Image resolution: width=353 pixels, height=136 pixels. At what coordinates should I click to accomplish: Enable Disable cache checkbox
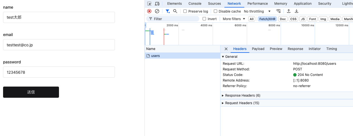coord(215,11)
